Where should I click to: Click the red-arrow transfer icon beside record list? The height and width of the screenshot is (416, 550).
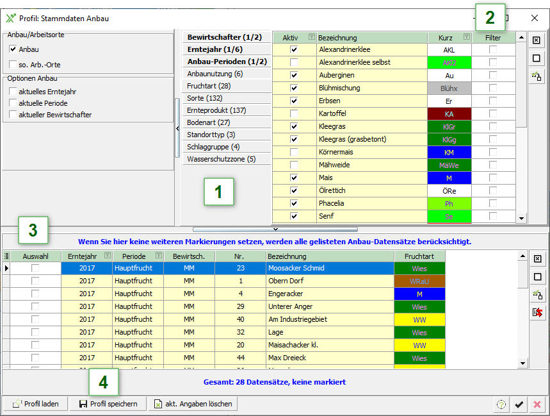click(x=538, y=312)
